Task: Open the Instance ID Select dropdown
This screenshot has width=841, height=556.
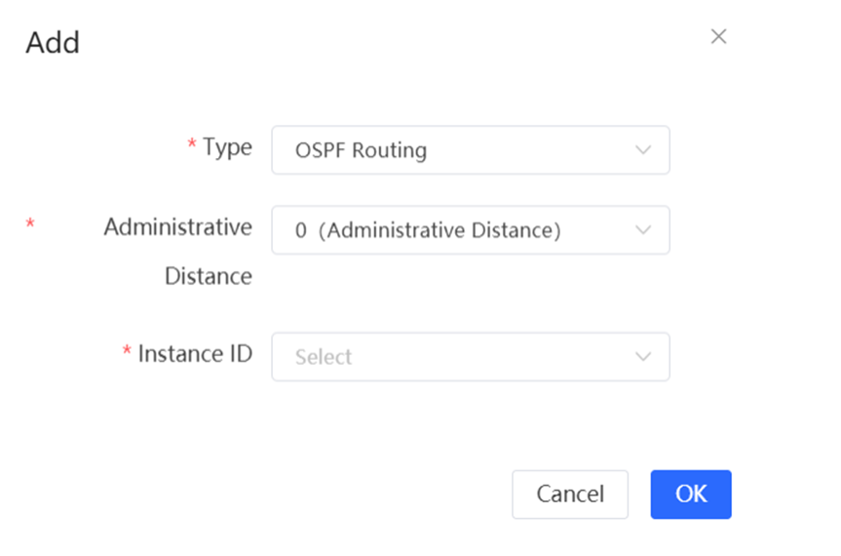Action: (470, 357)
